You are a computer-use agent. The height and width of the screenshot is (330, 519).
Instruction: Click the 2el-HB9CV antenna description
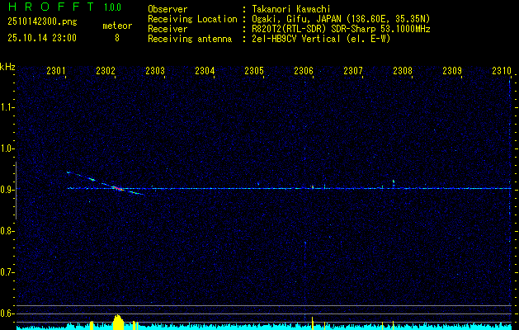tap(321, 39)
